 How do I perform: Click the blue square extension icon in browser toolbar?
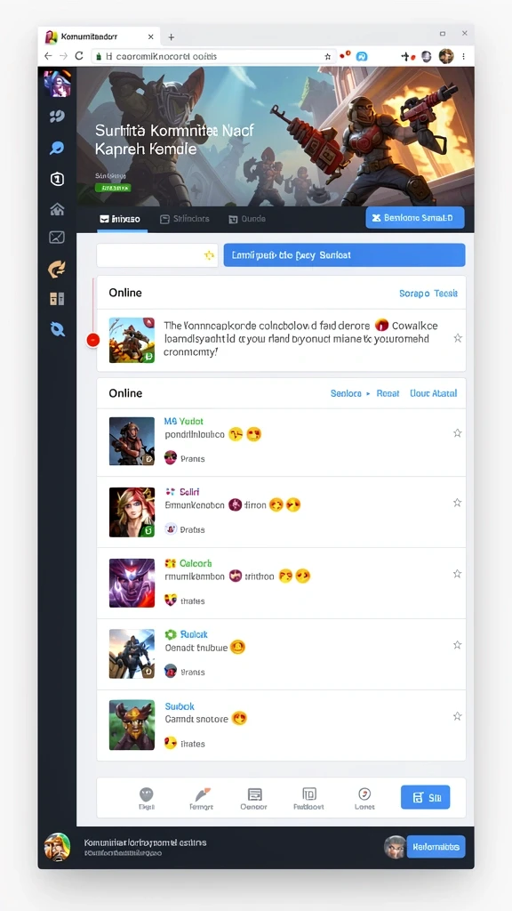click(362, 56)
